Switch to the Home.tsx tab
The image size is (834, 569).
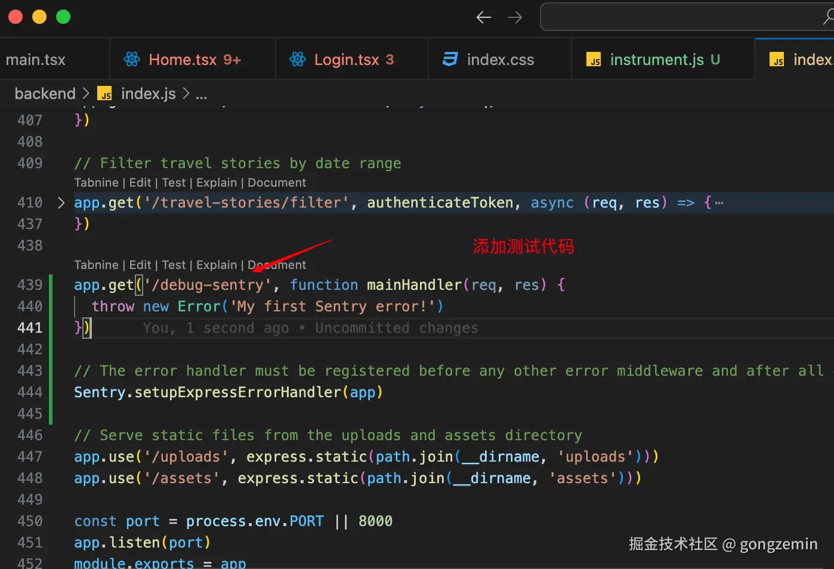click(193, 60)
